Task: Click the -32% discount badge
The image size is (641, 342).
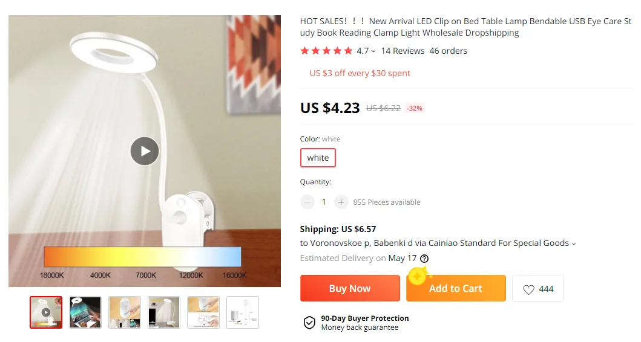Action: [x=415, y=109]
